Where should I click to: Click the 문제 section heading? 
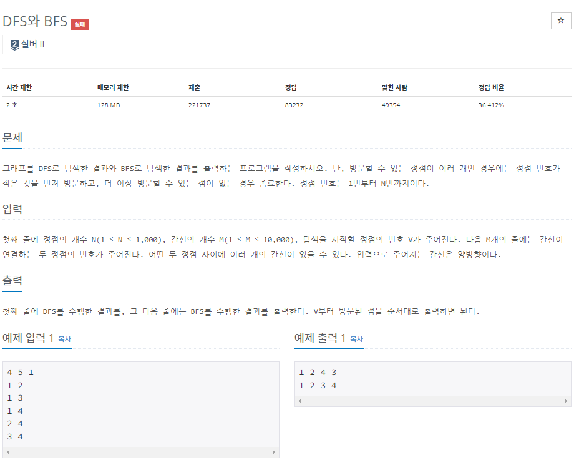pyautogui.click(x=12, y=137)
